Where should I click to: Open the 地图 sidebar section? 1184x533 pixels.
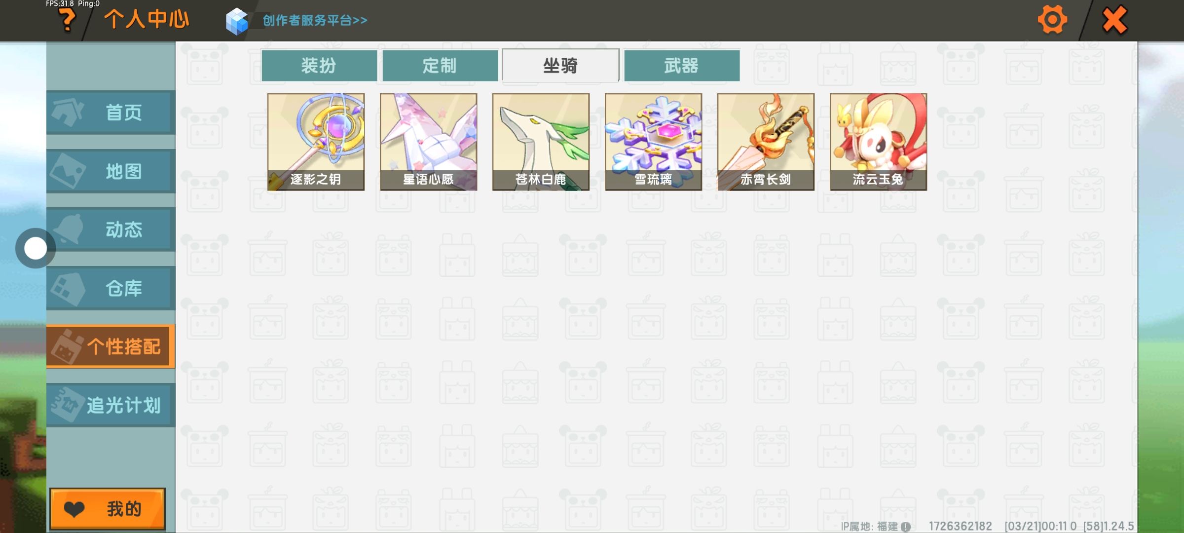coord(111,171)
